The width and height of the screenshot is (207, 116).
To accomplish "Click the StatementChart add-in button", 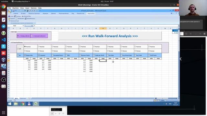I will click(14, 21).
